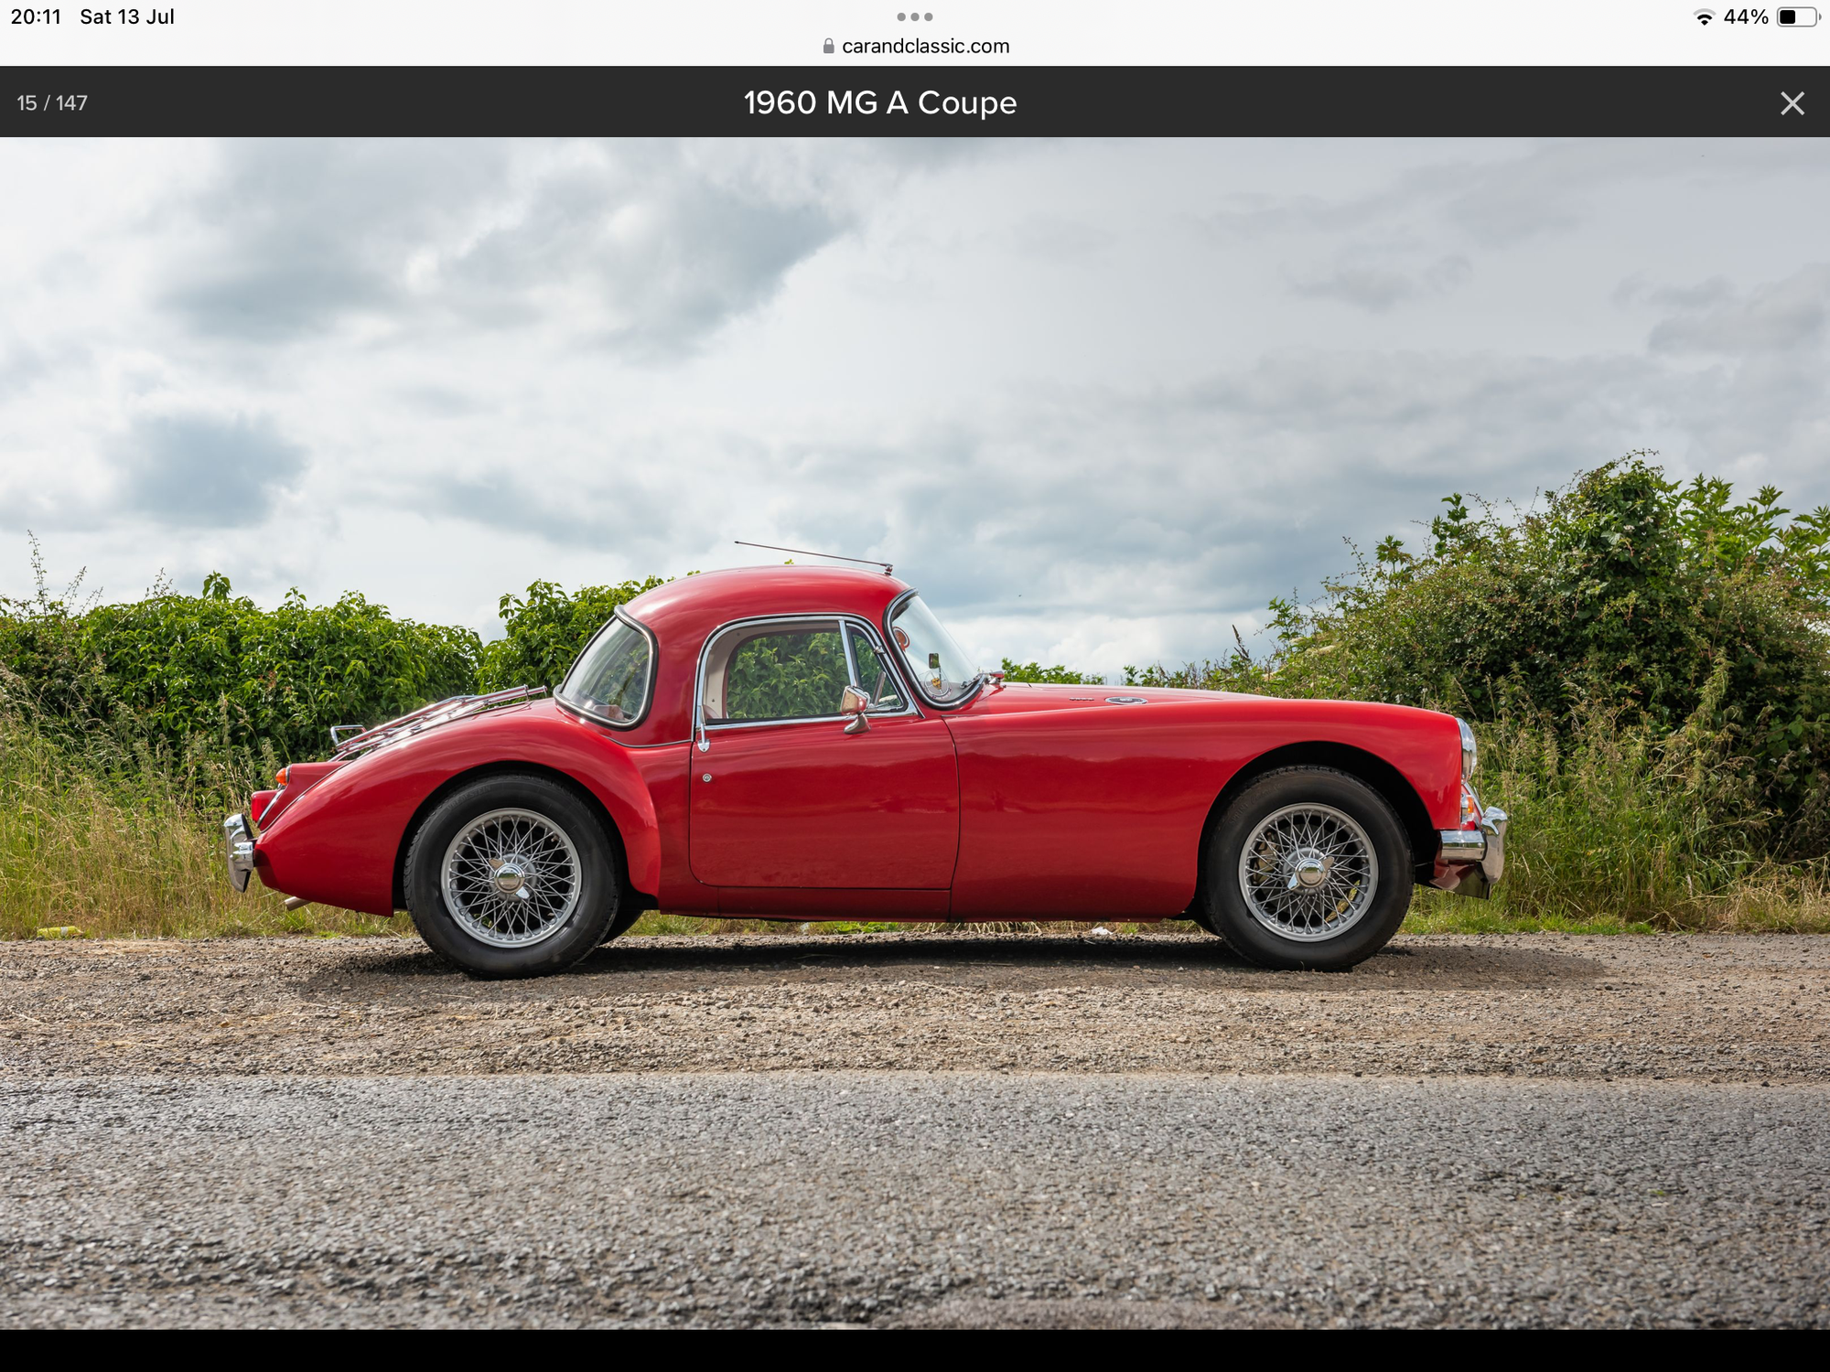1830x1372 pixels.
Task: Tap the Wi-Fi status icon
Action: tap(1704, 17)
